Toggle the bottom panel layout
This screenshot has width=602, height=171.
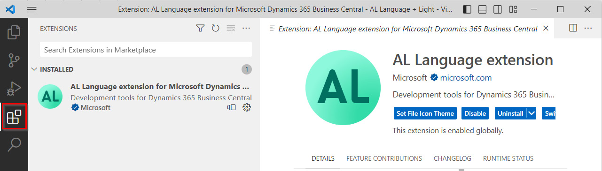click(482, 9)
